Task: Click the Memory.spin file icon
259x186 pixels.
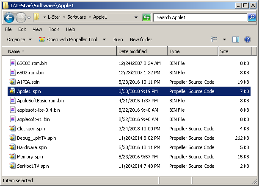Action: tap(12, 157)
